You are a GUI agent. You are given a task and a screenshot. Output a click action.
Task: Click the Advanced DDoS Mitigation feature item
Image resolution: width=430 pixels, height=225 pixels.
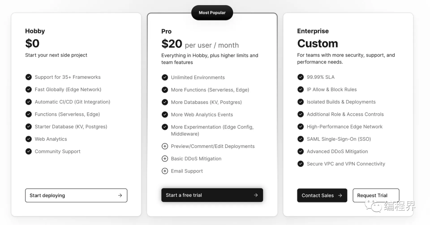point(332,151)
